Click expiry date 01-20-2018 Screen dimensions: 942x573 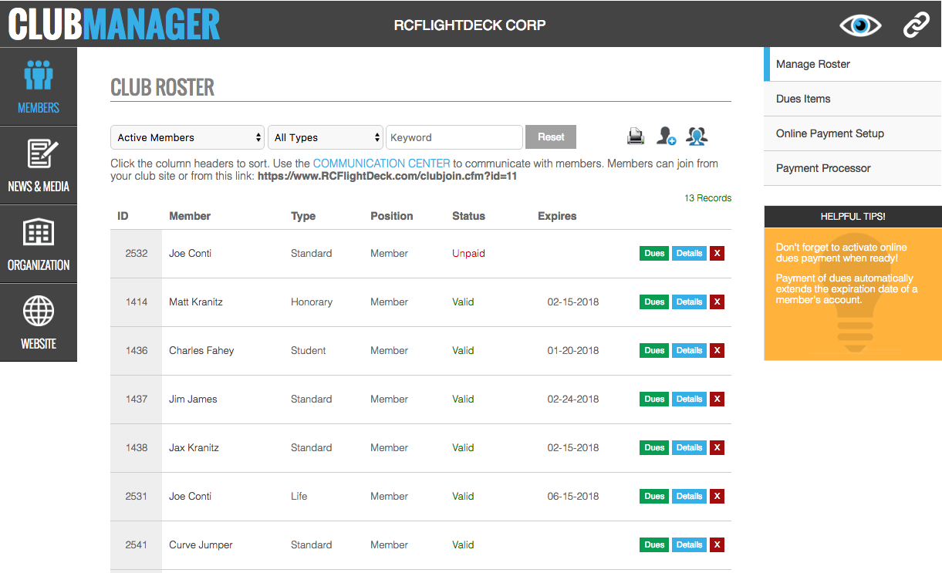tap(573, 350)
